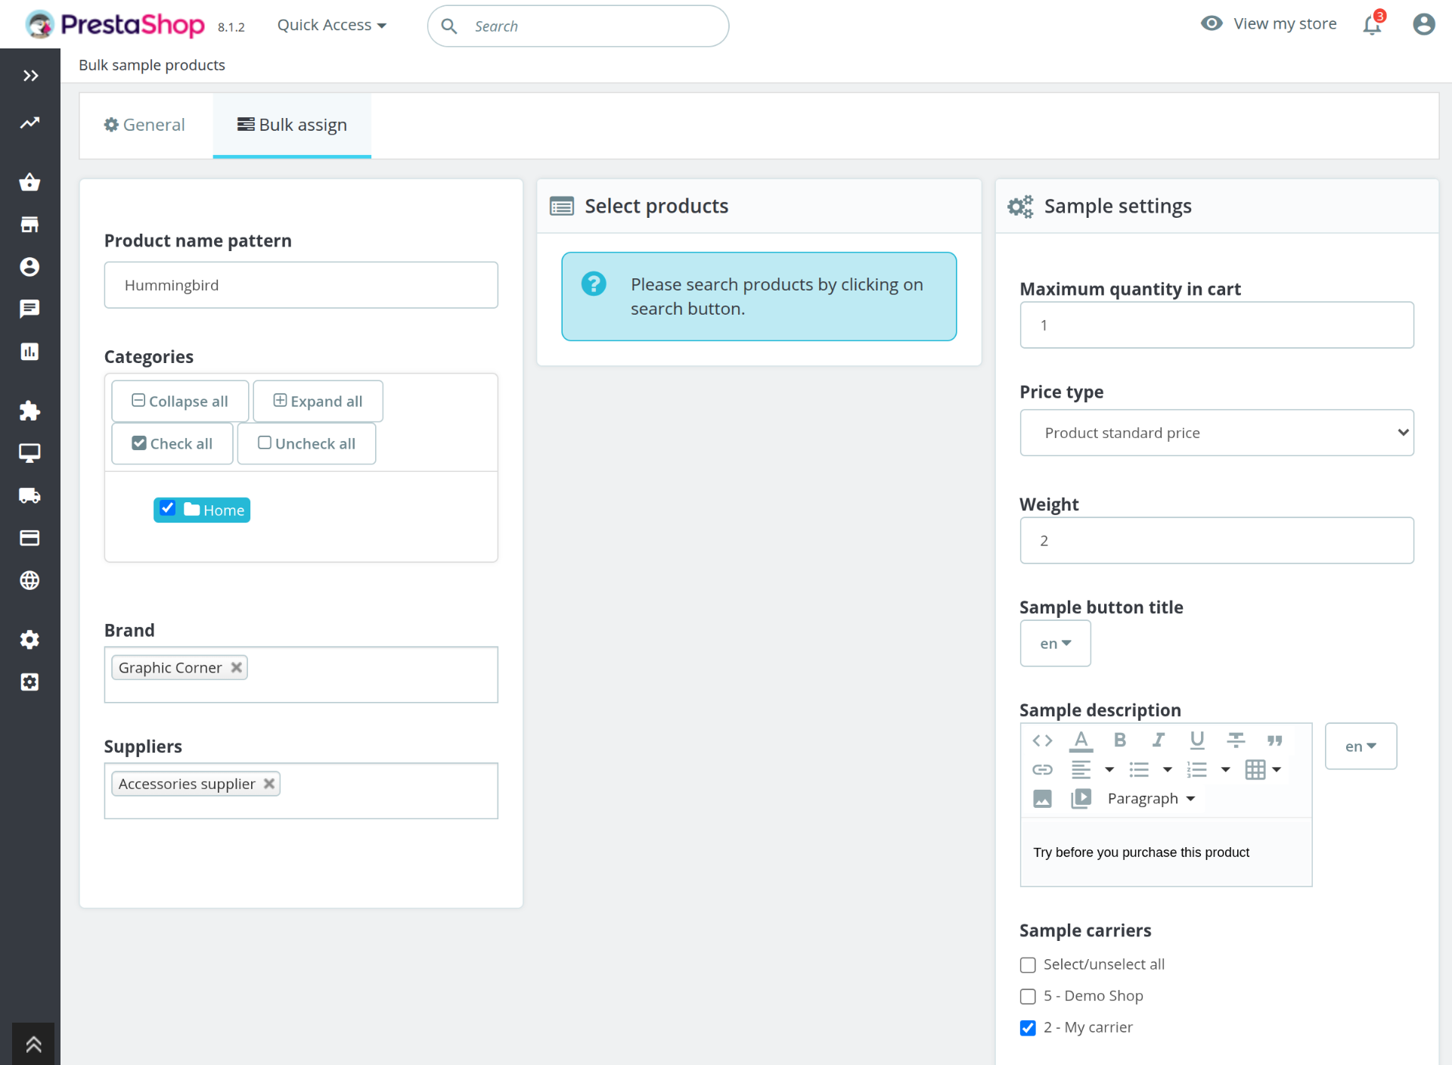The height and width of the screenshot is (1065, 1452).
Task: Expand the Paragraph format dropdown
Action: (x=1150, y=799)
